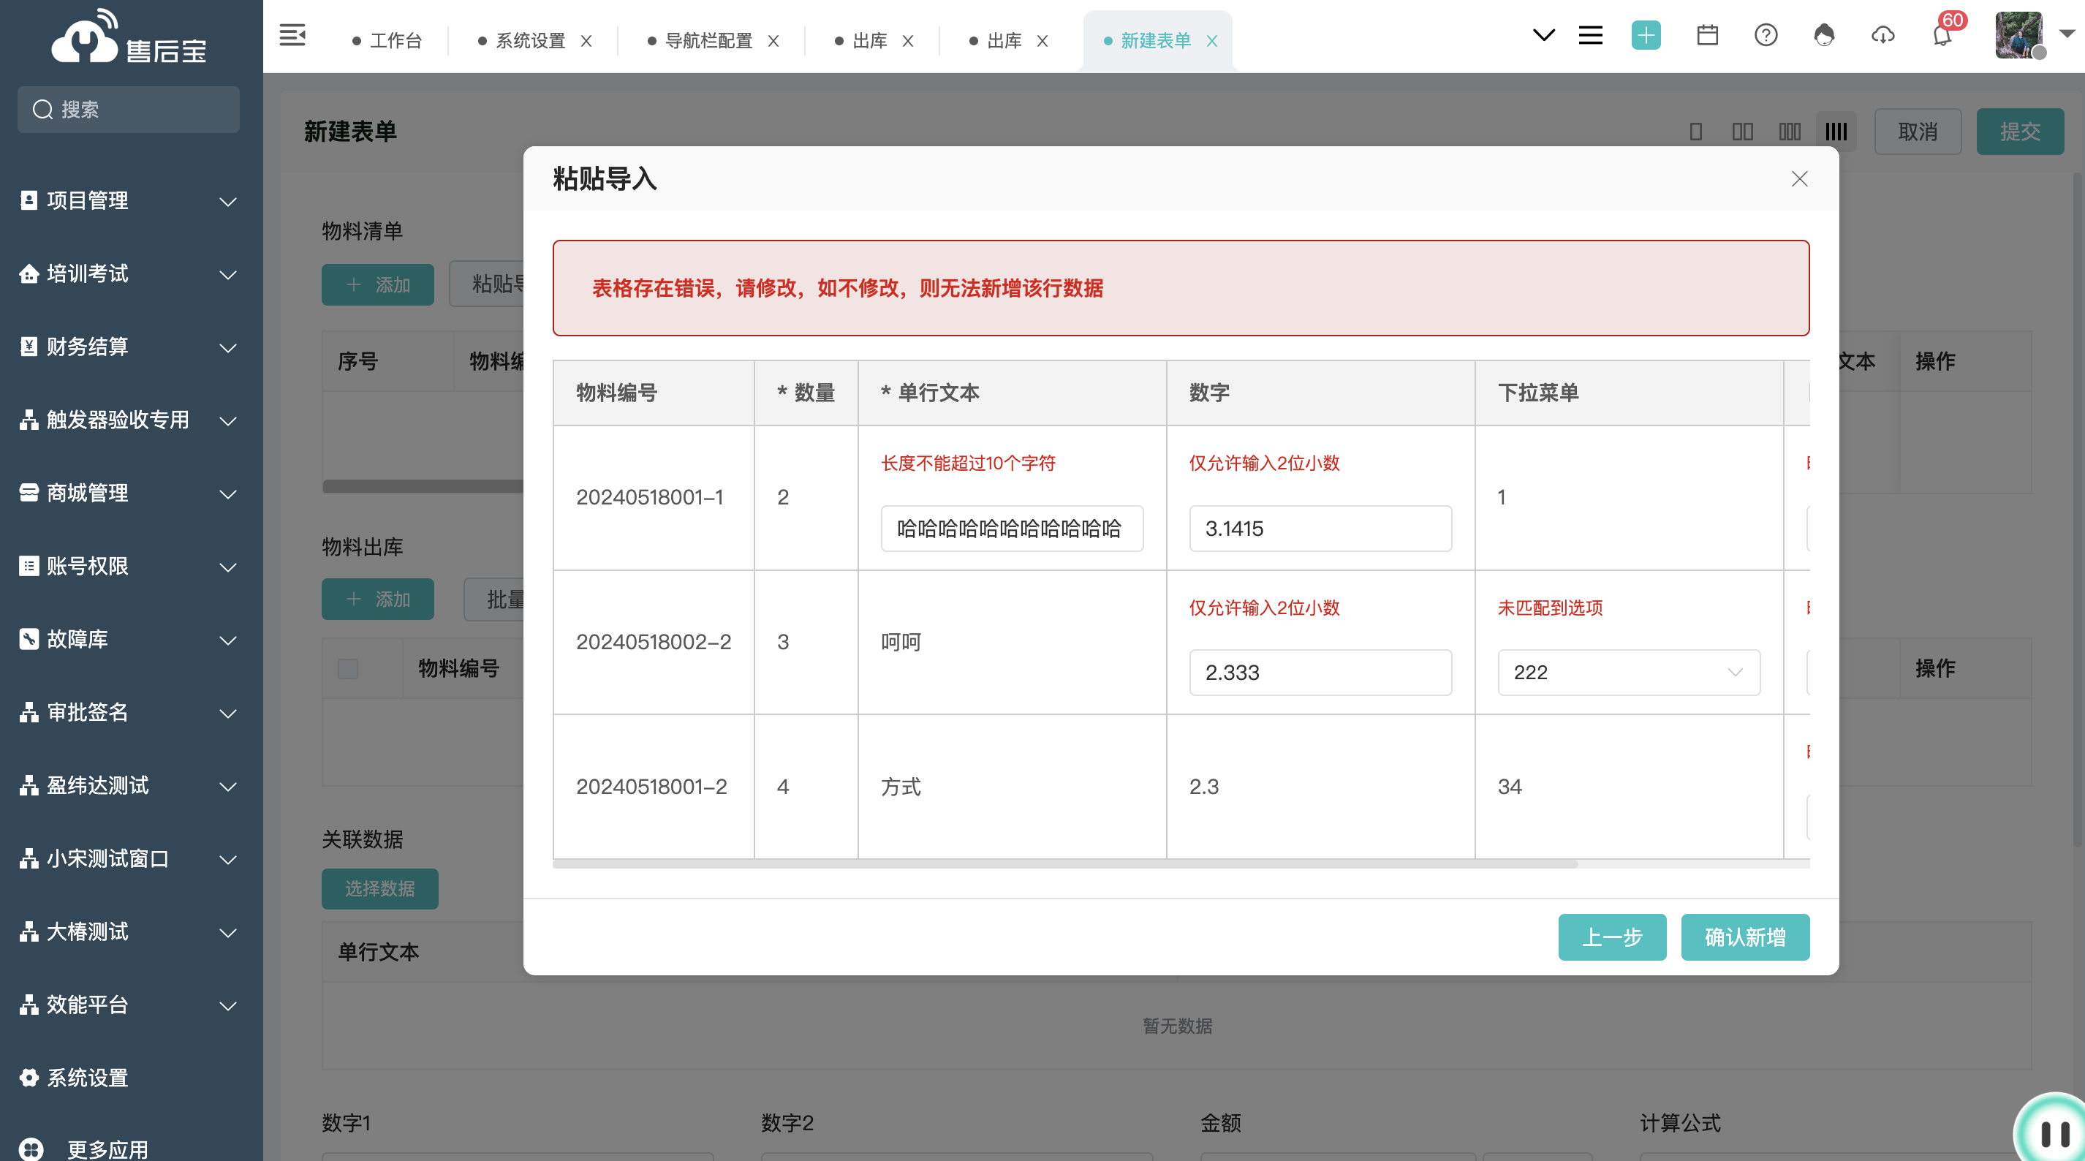The width and height of the screenshot is (2085, 1161).
Task: Expand the tab list chevron in header
Action: (x=1543, y=36)
